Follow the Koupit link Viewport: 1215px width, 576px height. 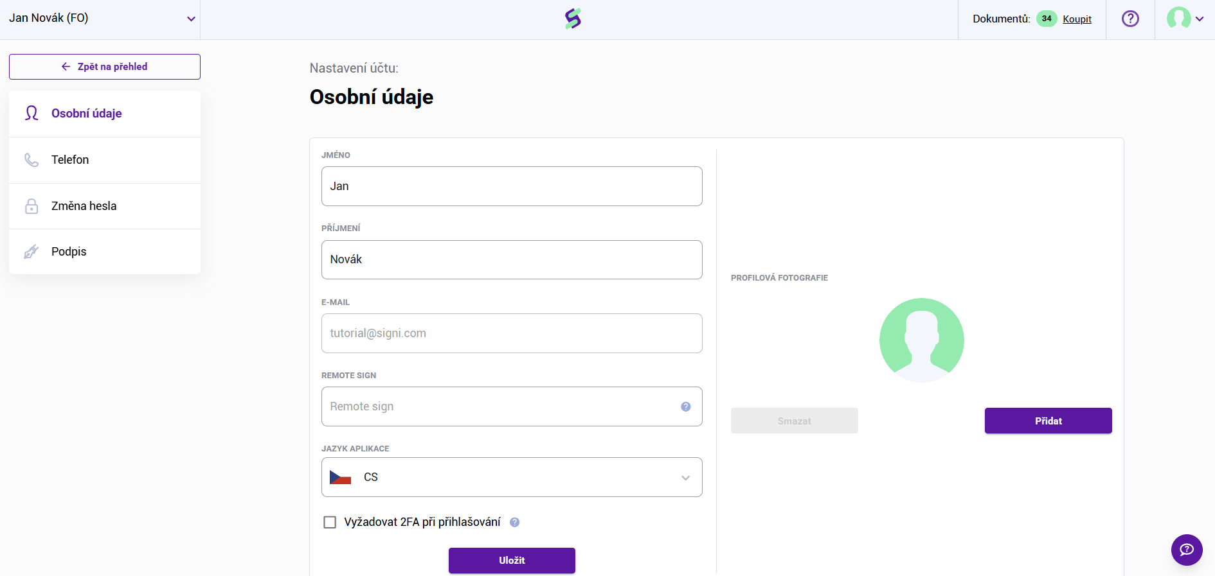click(1077, 19)
